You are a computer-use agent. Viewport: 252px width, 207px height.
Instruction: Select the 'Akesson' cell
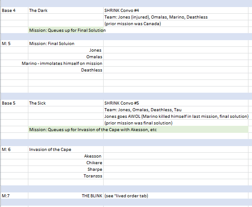(x=66, y=156)
